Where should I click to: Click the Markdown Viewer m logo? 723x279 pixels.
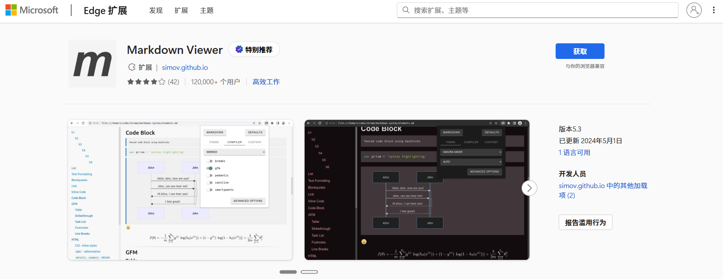click(x=93, y=64)
